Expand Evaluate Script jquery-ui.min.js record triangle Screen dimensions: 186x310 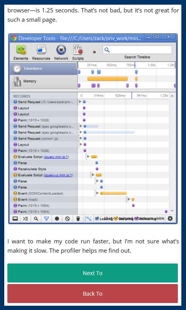click(x=93, y=175)
